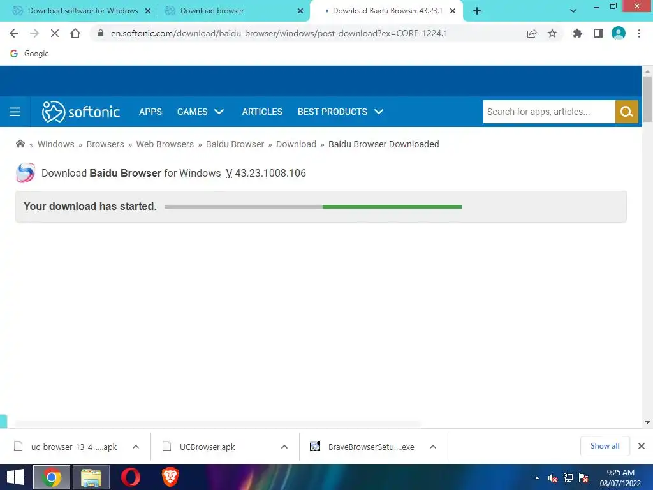Open the Chrome extensions puzzle icon
Image resolution: width=653 pixels, height=490 pixels.
tap(578, 33)
